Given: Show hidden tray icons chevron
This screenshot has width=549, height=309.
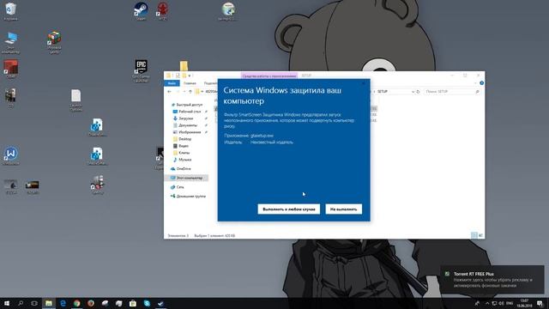Looking at the screenshot, I should coord(487,303).
